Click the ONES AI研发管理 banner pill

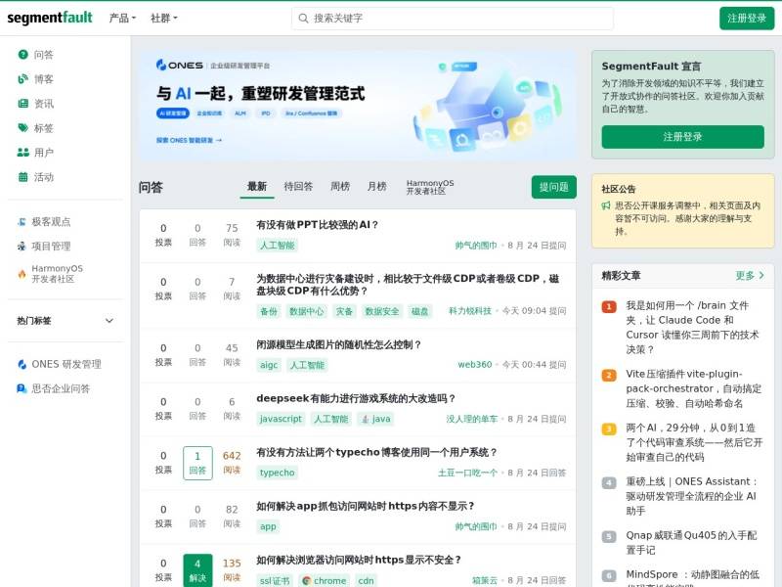[173, 113]
